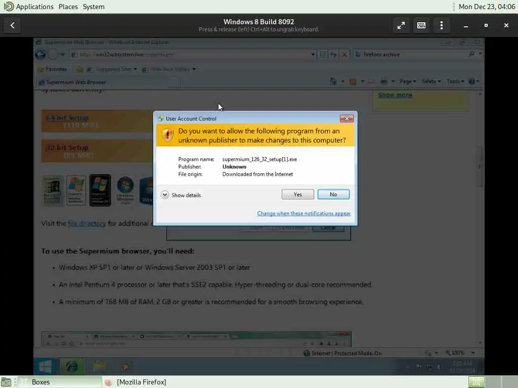The width and height of the screenshot is (518, 388).
Task: Open the keyboard shortcuts button in Boxes
Action: click(x=421, y=25)
